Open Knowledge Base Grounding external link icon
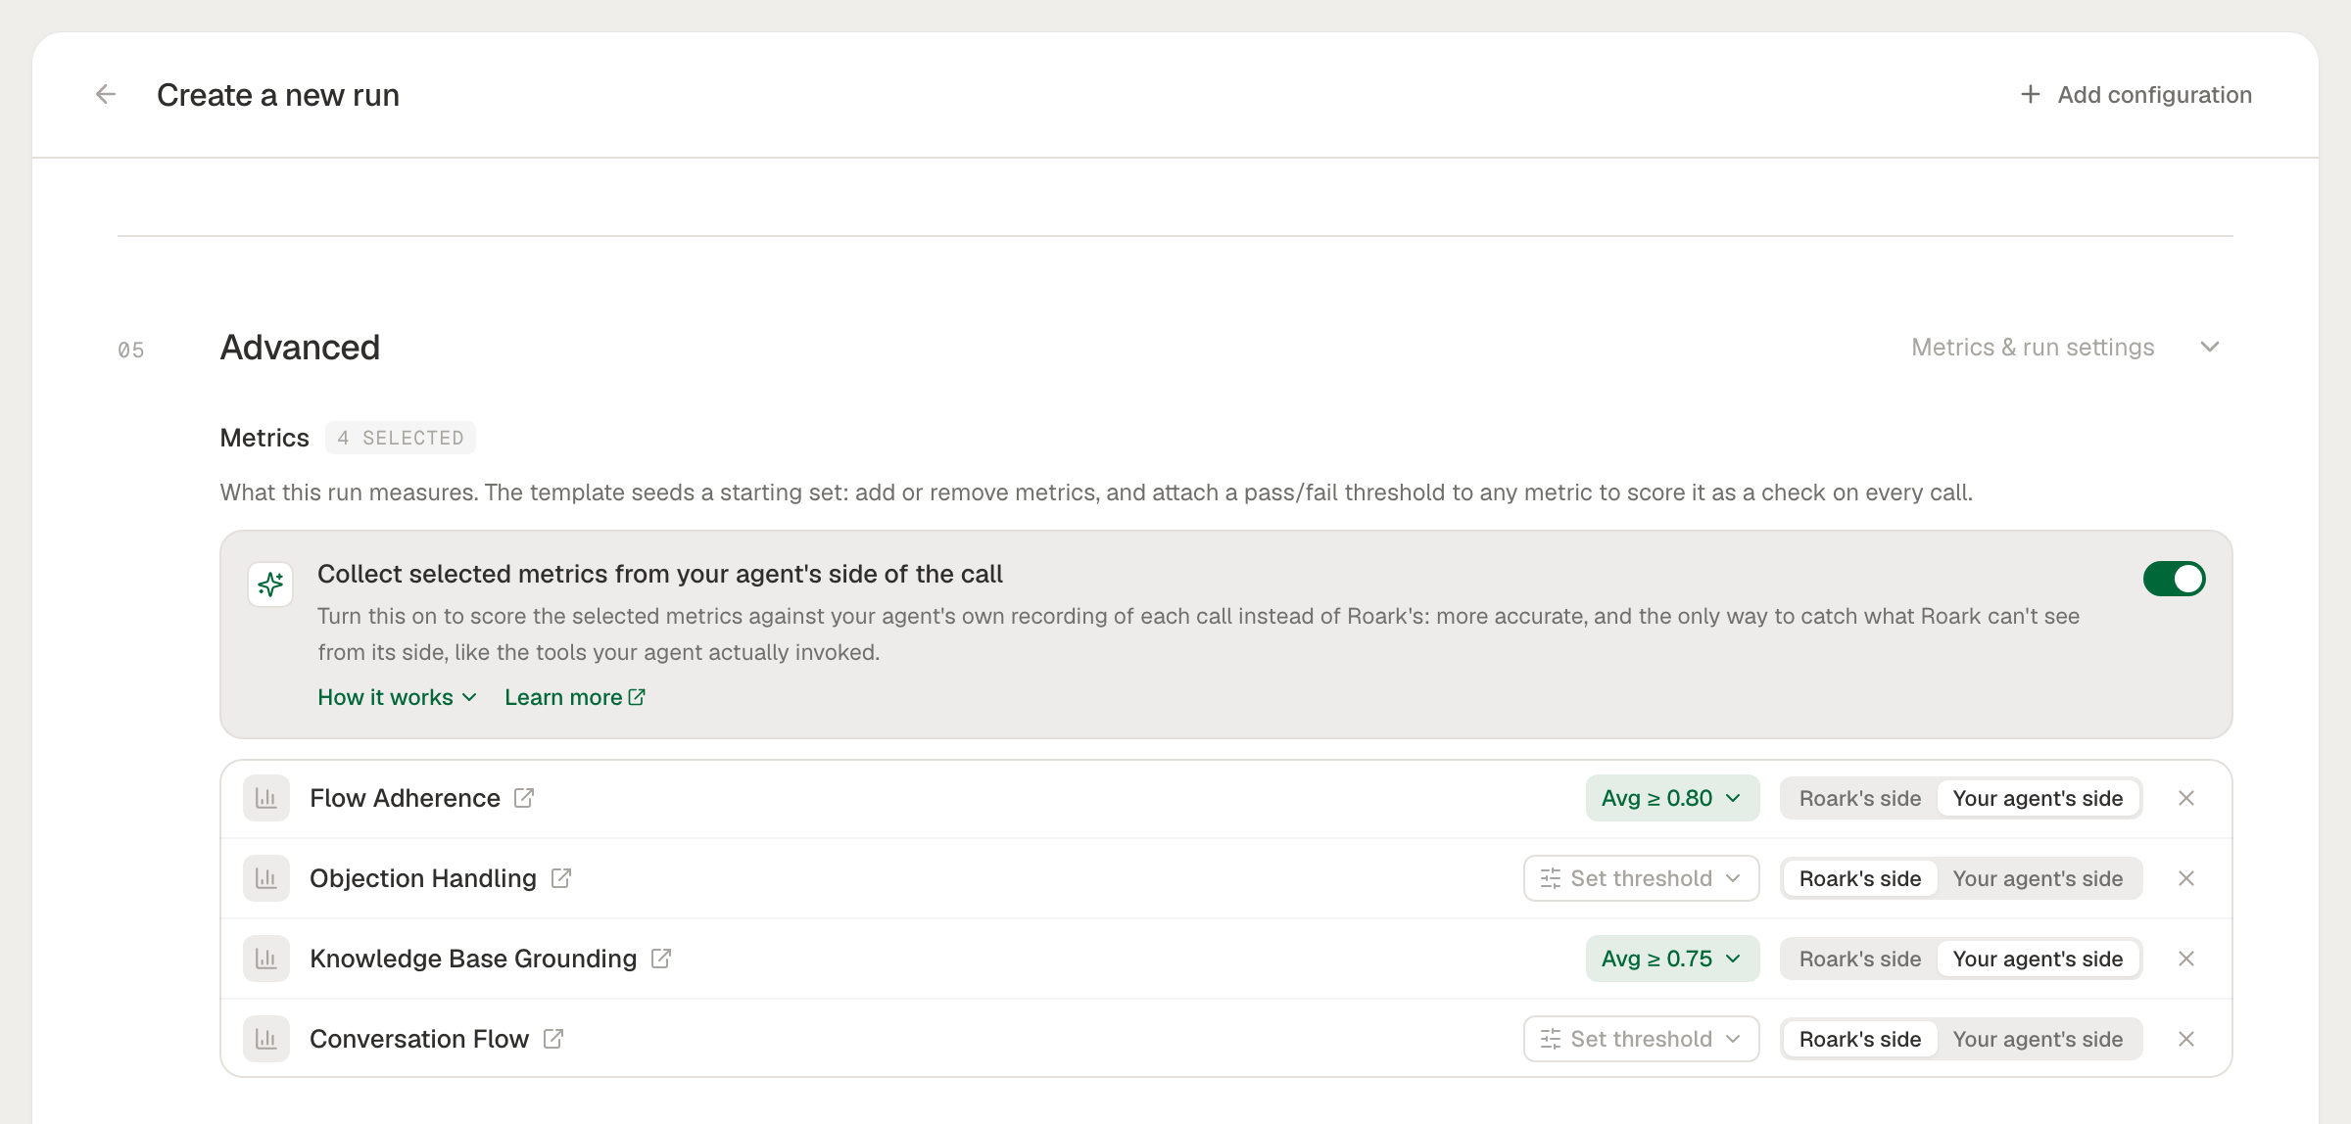The image size is (2351, 1124). (661, 959)
